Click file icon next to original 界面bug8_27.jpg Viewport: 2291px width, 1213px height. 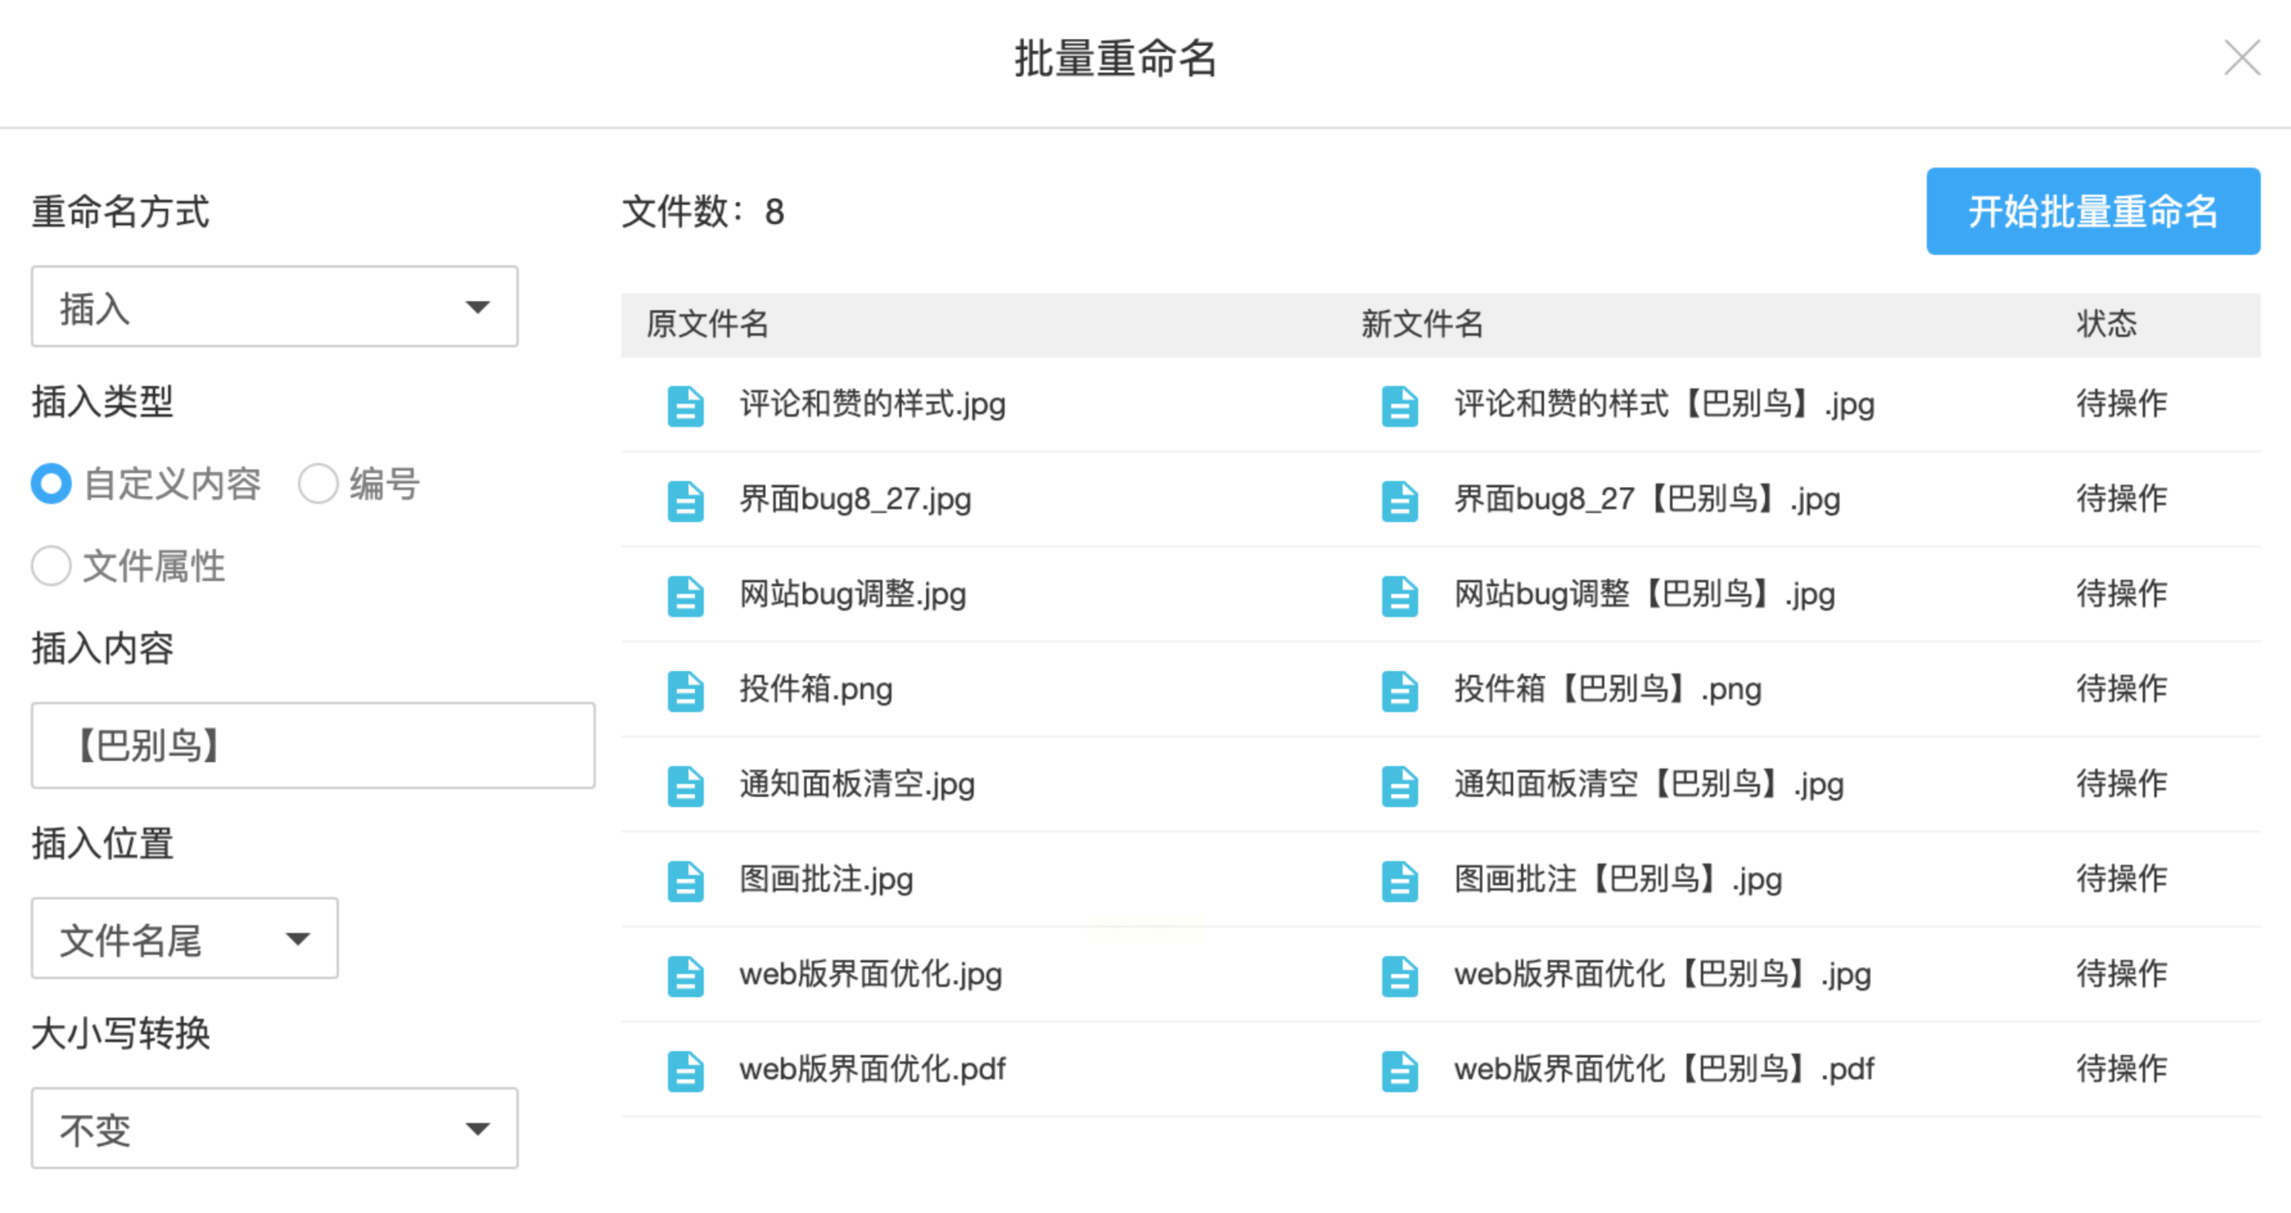684,500
